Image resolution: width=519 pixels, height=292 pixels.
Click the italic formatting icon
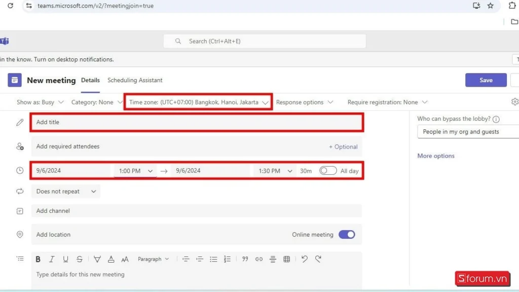(52, 259)
